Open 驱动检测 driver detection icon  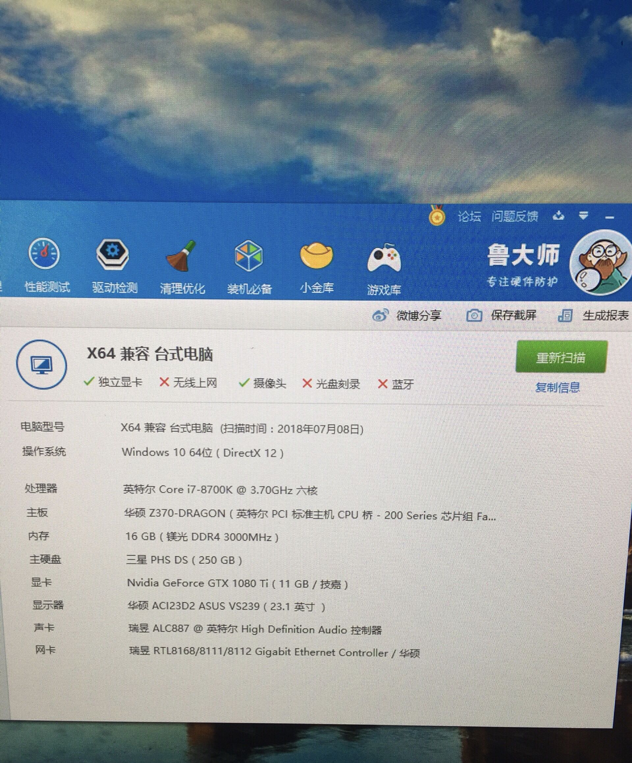pos(113,255)
